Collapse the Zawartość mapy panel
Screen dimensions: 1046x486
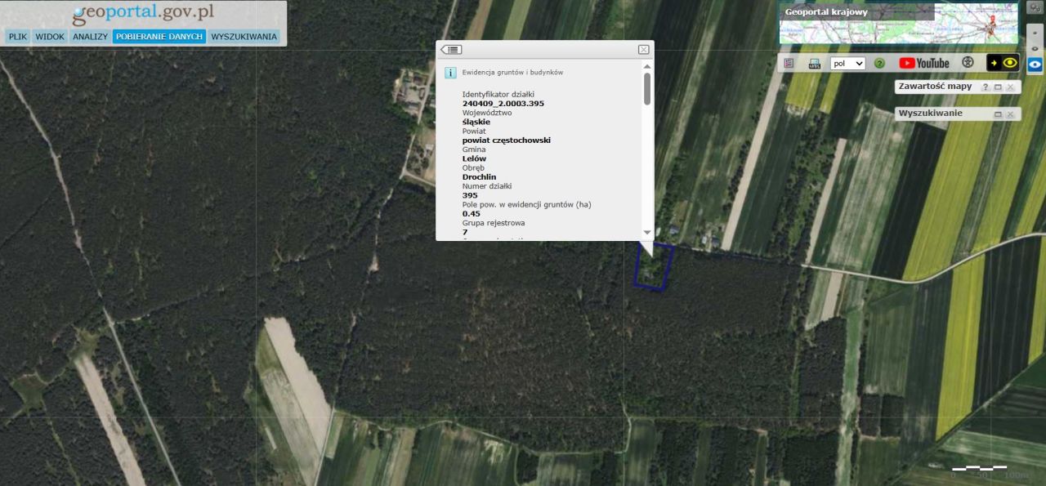tap(997, 87)
